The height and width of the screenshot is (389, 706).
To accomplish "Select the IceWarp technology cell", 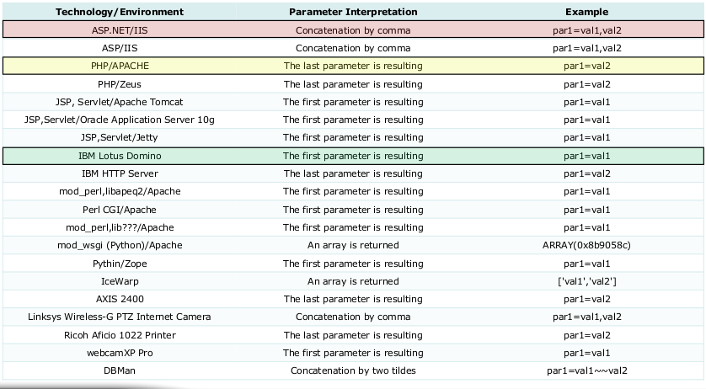I will coord(119,281).
